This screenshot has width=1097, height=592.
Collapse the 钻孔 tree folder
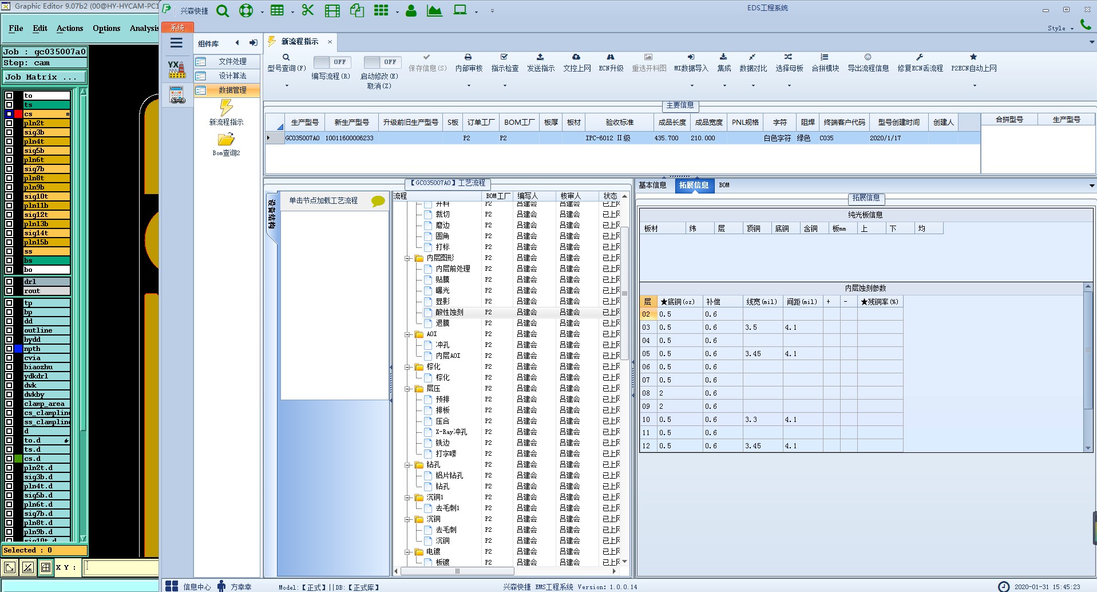[x=407, y=465]
